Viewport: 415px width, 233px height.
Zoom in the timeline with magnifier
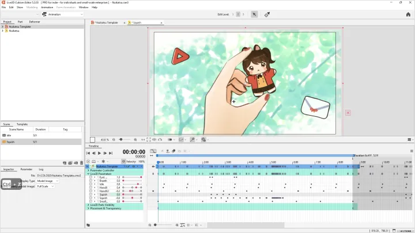click(x=177, y=225)
